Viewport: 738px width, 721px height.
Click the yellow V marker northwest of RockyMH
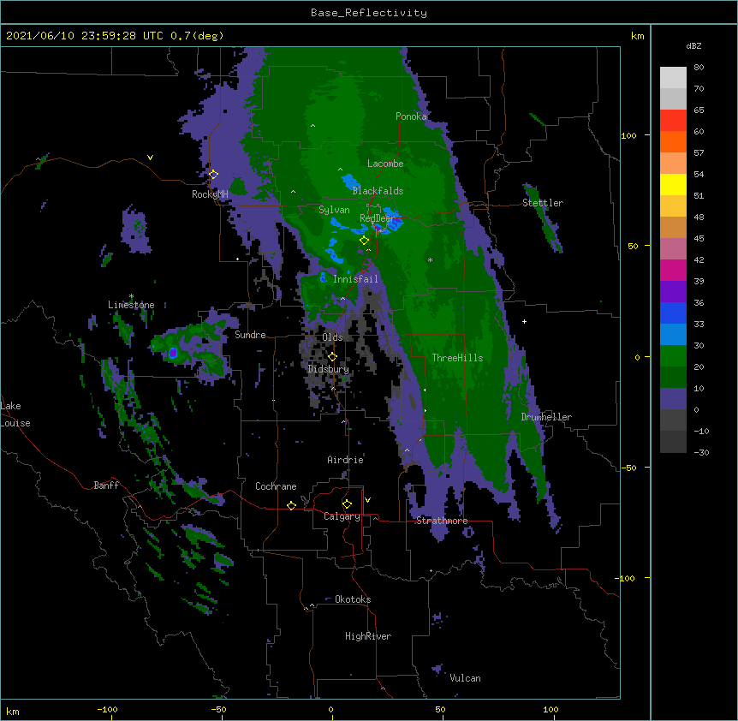tap(150, 158)
